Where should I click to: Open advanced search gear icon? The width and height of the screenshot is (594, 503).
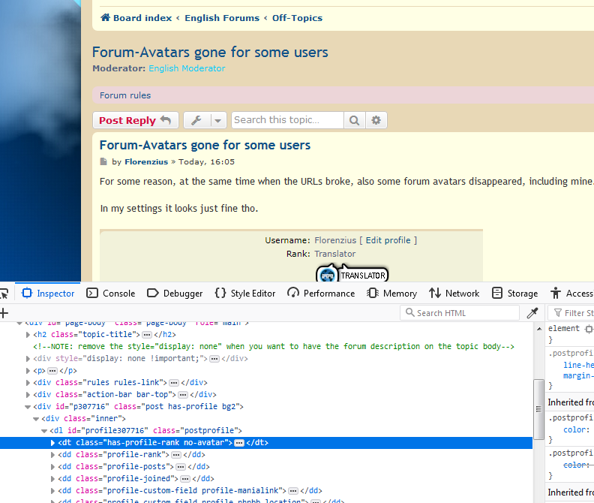coord(376,120)
